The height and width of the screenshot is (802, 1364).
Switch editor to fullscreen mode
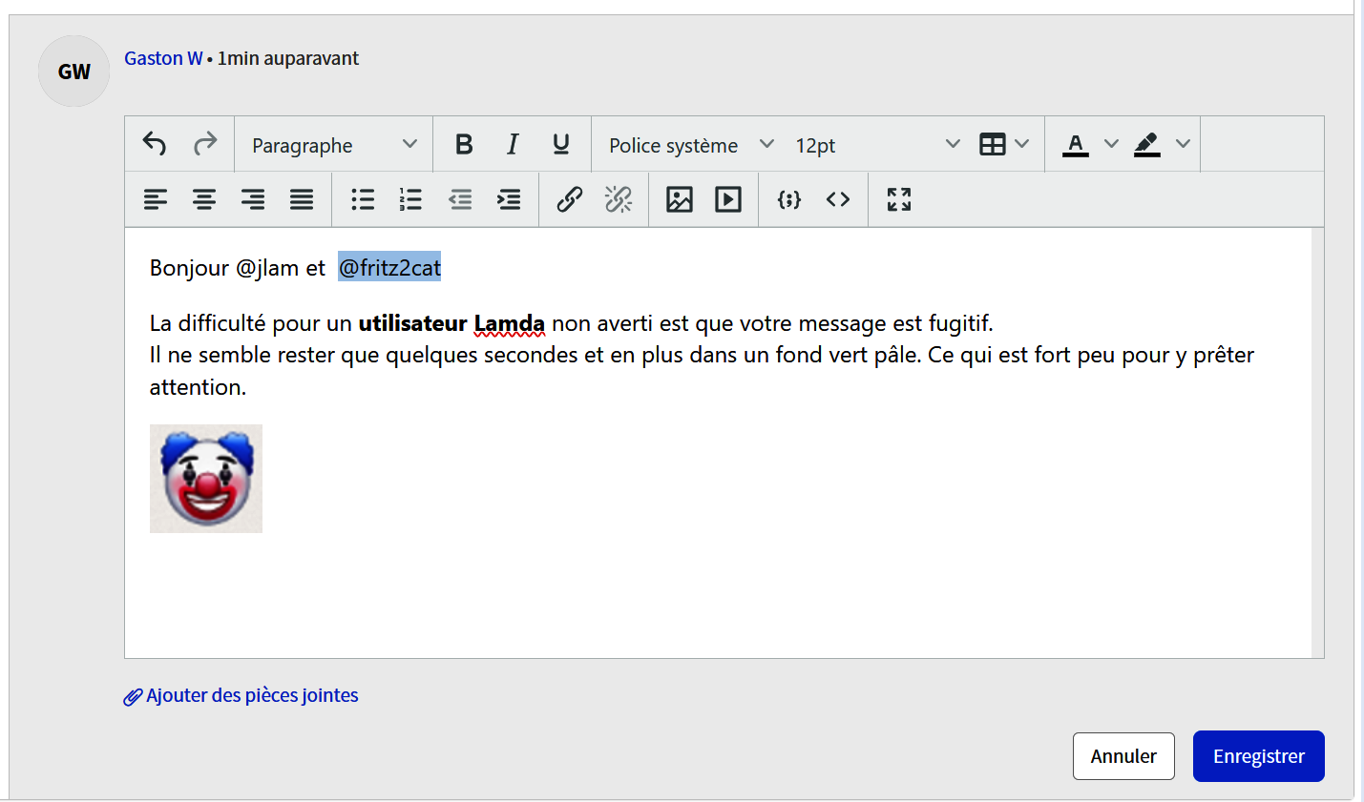click(899, 199)
